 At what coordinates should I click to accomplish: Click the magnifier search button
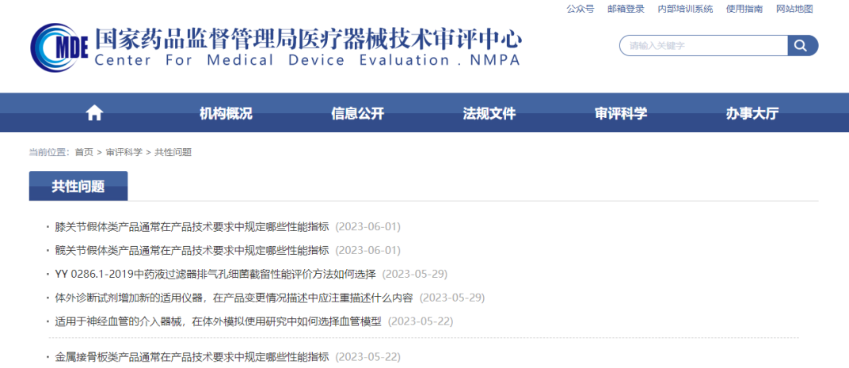(802, 46)
